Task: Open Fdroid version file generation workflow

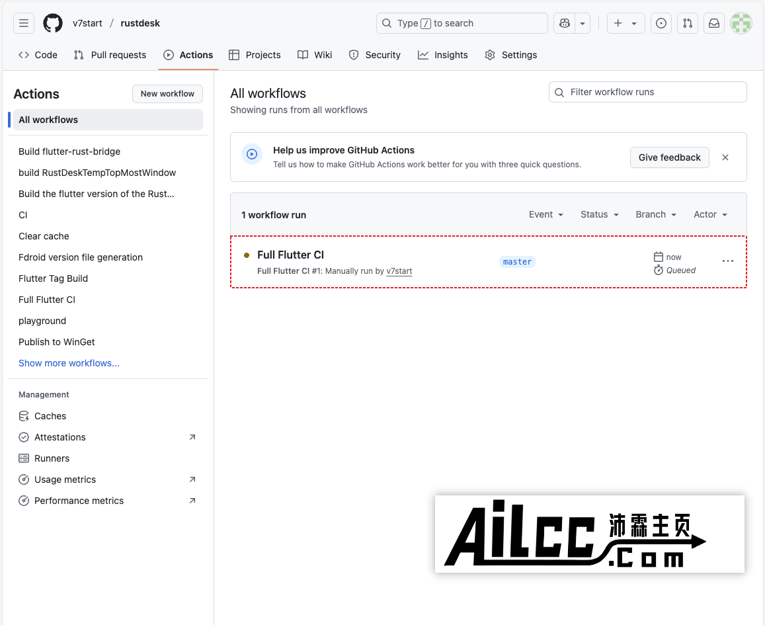Action: 81,257
